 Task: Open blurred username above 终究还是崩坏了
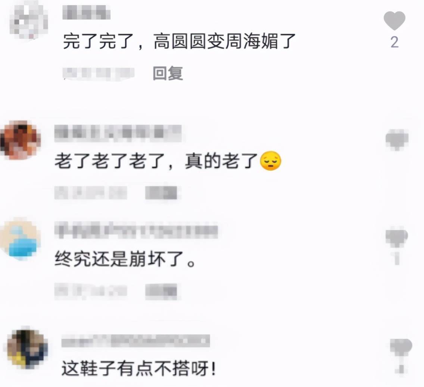point(136,231)
